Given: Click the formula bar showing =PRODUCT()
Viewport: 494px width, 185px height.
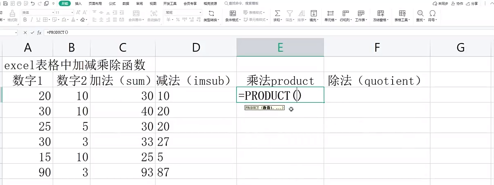Looking at the screenshot, I should pyautogui.click(x=268, y=32).
